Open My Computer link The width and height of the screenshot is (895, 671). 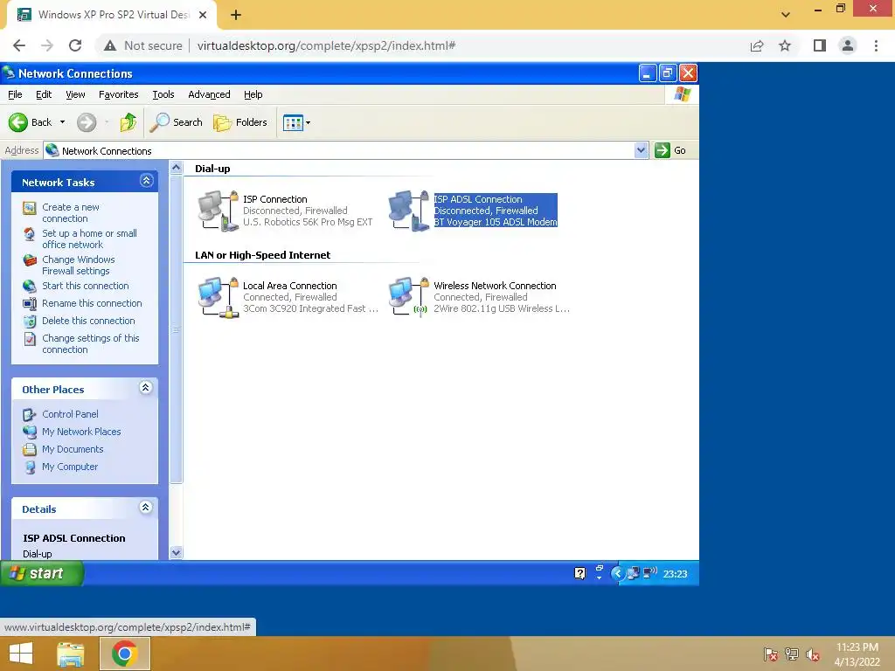70,467
